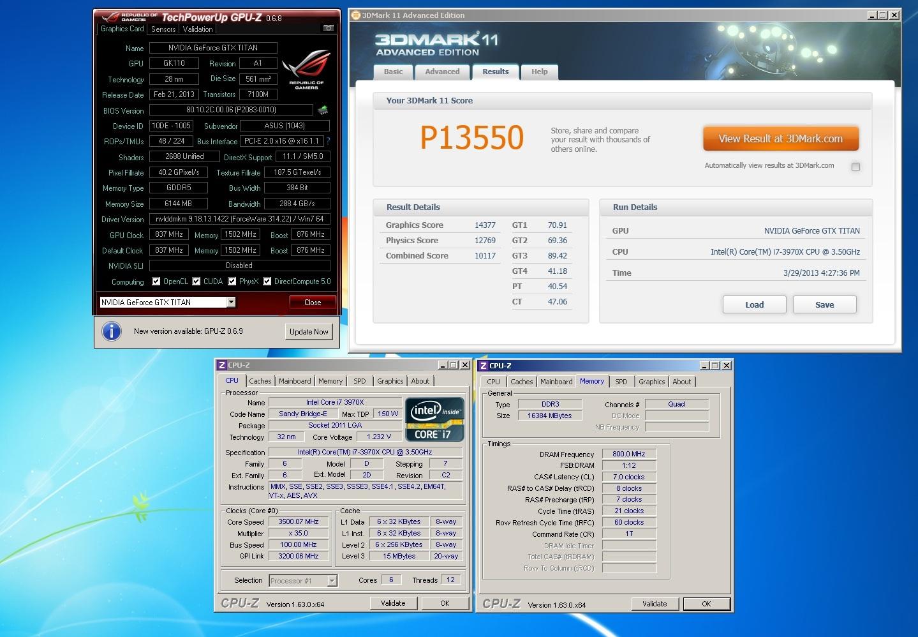Click the Load button in Run Details
This screenshot has height=637, width=918.
(x=754, y=304)
